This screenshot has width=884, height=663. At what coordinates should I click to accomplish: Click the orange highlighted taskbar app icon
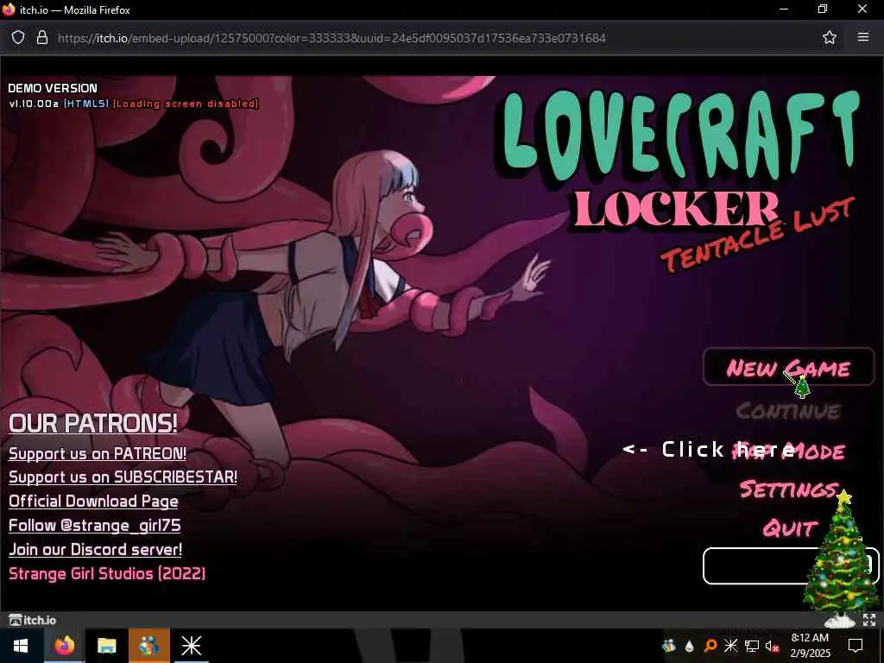tap(148, 646)
